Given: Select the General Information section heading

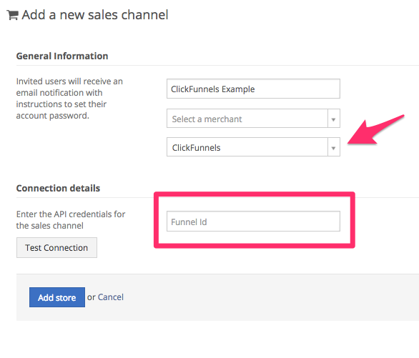Looking at the screenshot, I should [62, 56].
